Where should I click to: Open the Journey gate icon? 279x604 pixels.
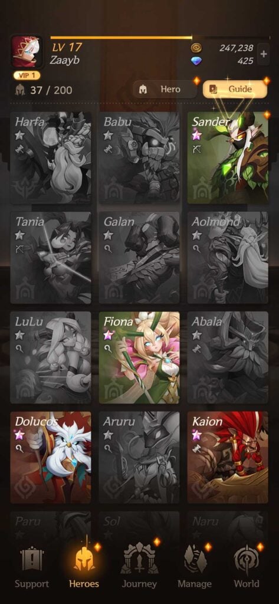(x=139, y=559)
